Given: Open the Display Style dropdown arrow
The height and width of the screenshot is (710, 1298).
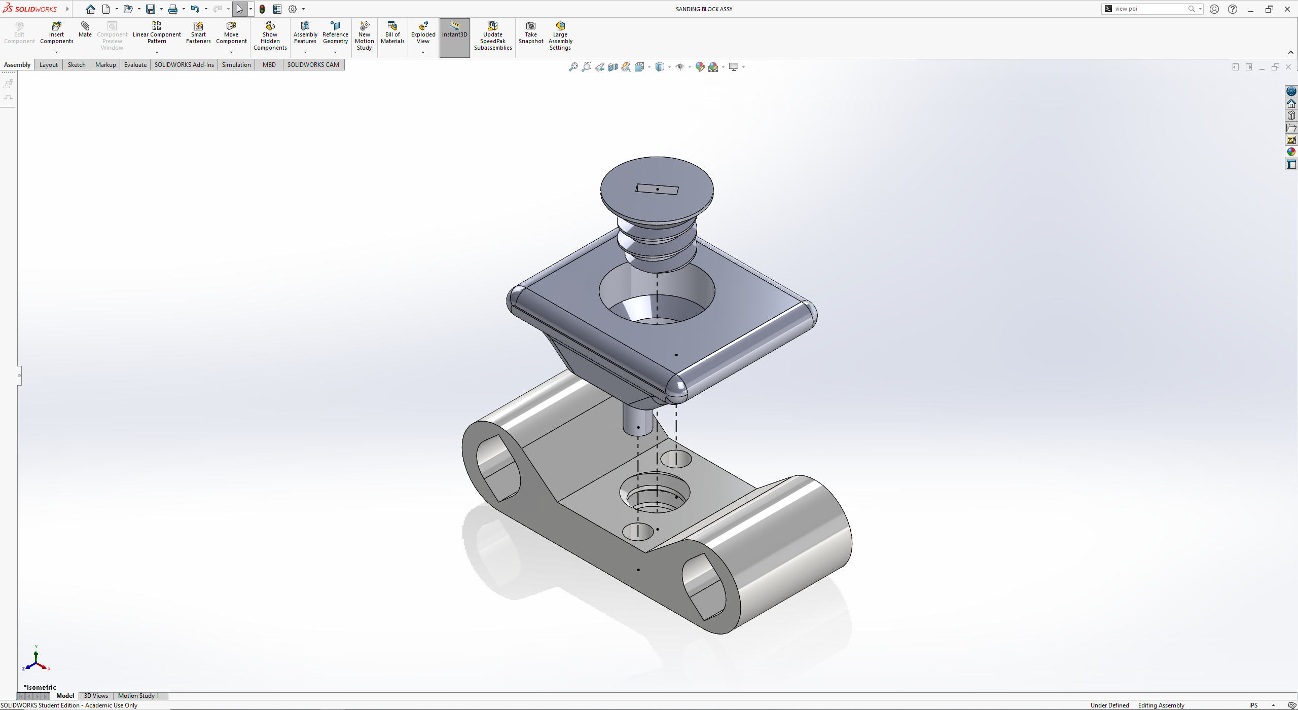Looking at the screenshot, I should 669,67.
